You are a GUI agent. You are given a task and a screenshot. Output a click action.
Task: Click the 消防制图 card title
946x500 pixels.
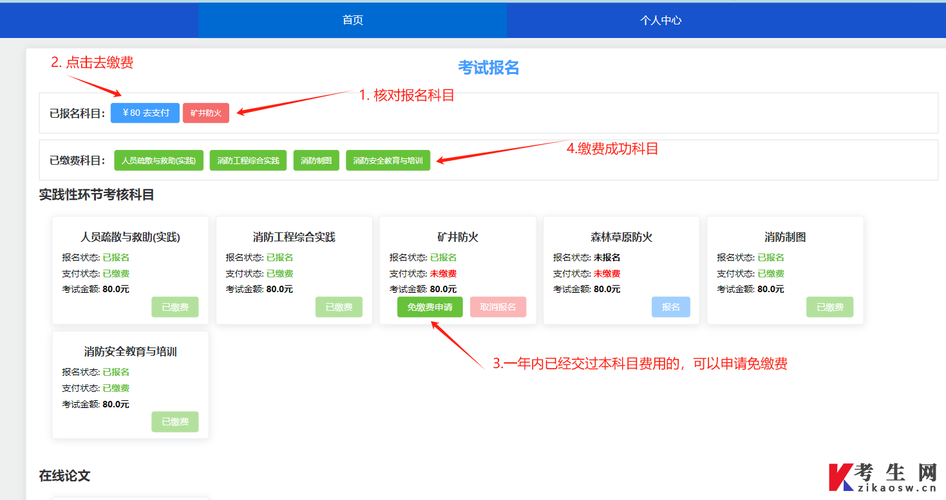click(x=785, y=237)
